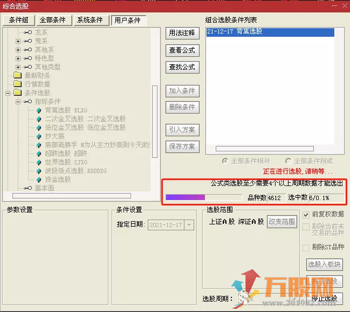Expand the 其他类型 tree node
The image size is (350, 312).
18,67
